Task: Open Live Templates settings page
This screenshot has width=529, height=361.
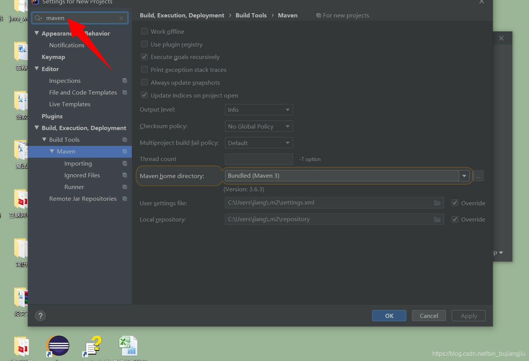Action: pyautogui.click(x=70, y=104)
